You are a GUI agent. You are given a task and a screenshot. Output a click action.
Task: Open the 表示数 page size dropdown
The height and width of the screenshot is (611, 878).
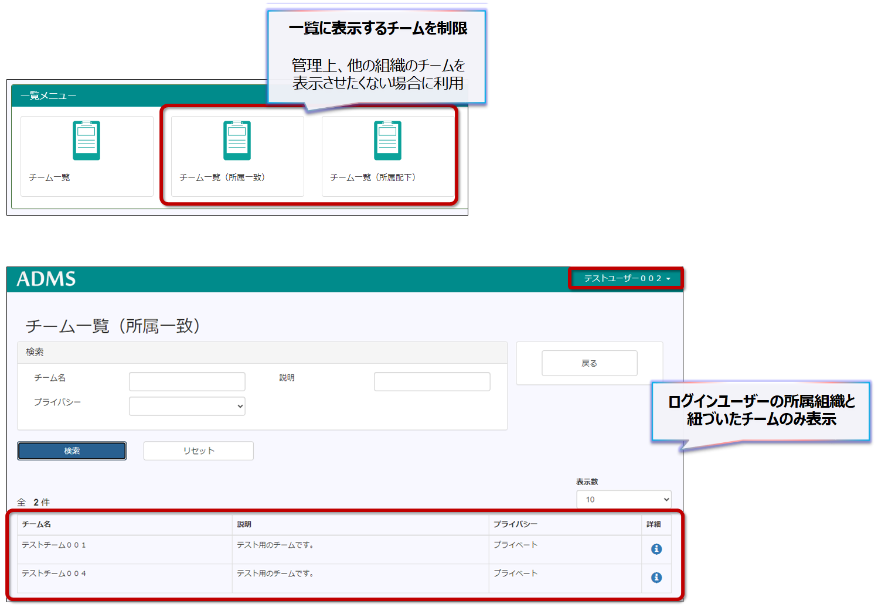(x=624, y=499)
